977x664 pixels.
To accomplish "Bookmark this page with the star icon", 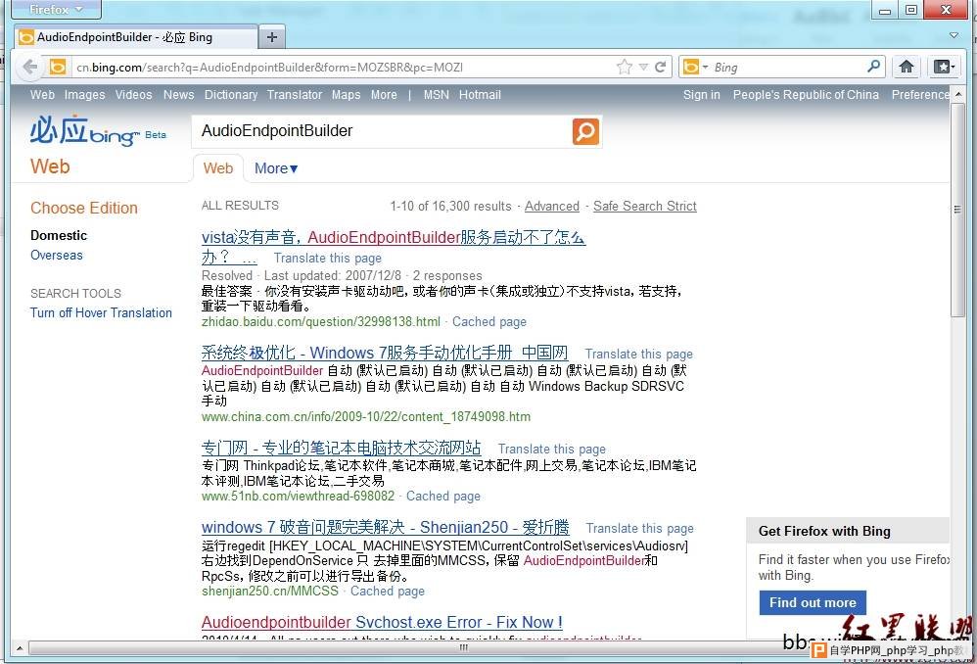I will [x=625, y=67].
